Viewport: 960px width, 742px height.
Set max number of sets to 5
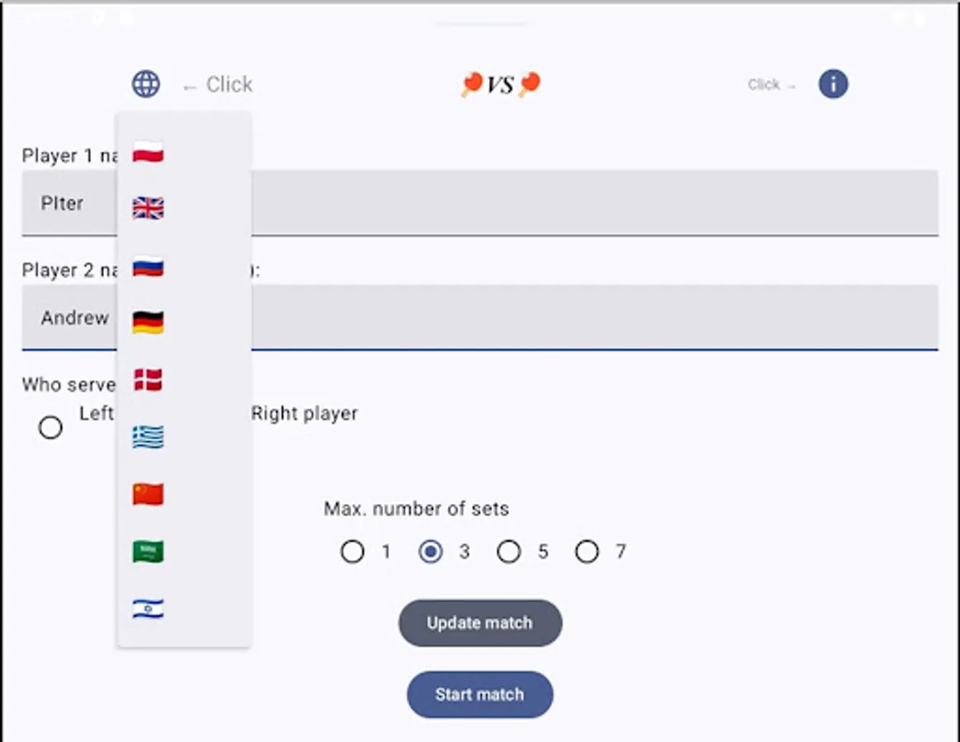(509, 552)
